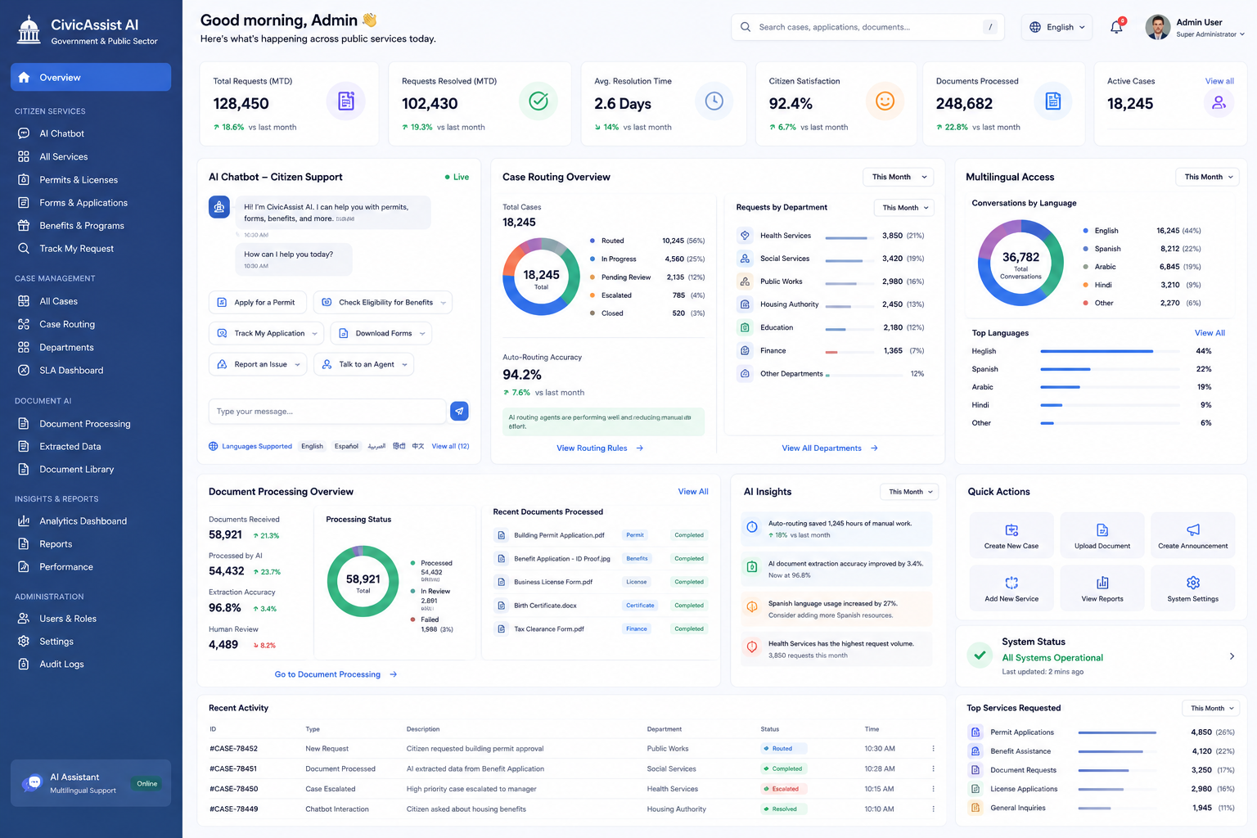Click Go to Document Processing link
This screenshot has height=838, width=1257.
pos(336,674)
